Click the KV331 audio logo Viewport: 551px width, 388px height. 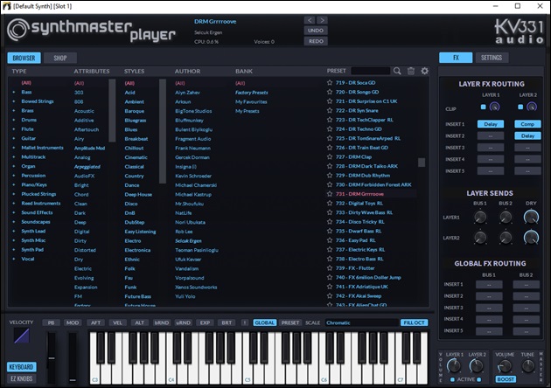[x=519, y=31]
